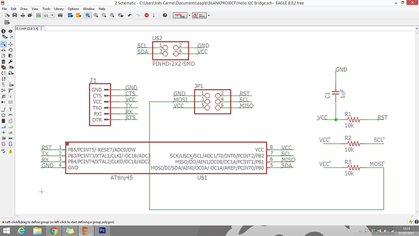Open the Edit menu
This screenshot has height=236, width=419.
(x=13, y=9)
